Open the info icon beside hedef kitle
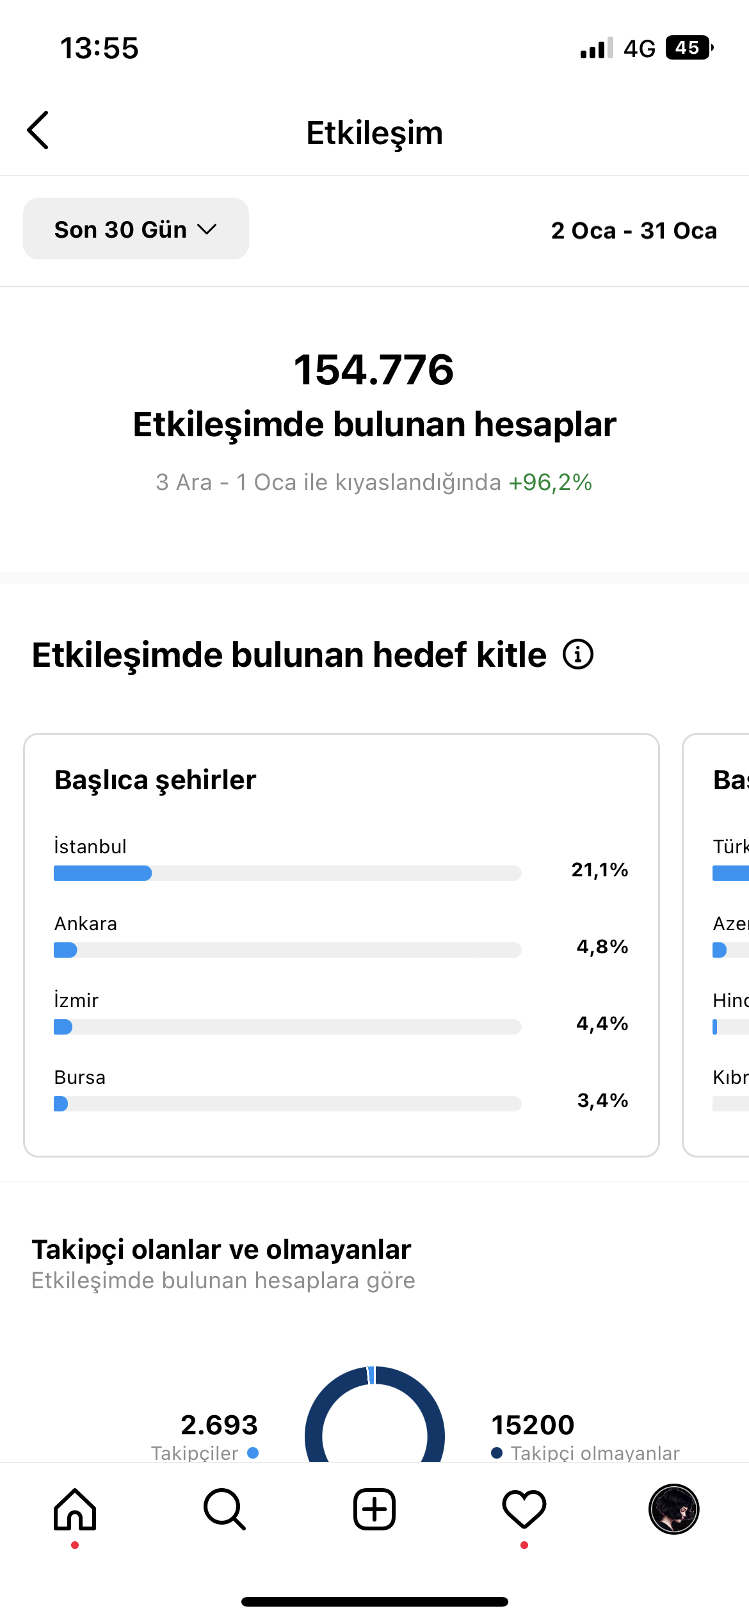 pos(578,655)
